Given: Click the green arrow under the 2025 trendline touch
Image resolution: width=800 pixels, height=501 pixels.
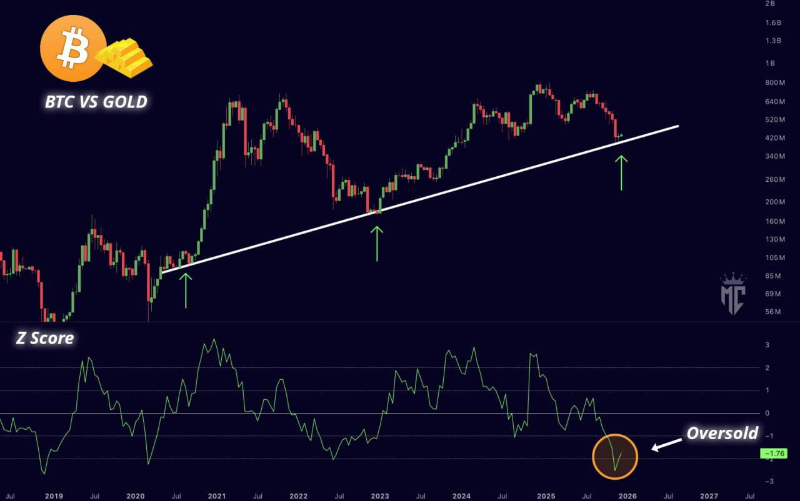Looking at the screenshot, I should (x=621, y=173).
